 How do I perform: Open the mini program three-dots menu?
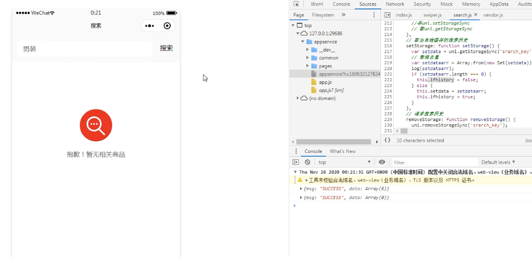(x=149, y=25)
